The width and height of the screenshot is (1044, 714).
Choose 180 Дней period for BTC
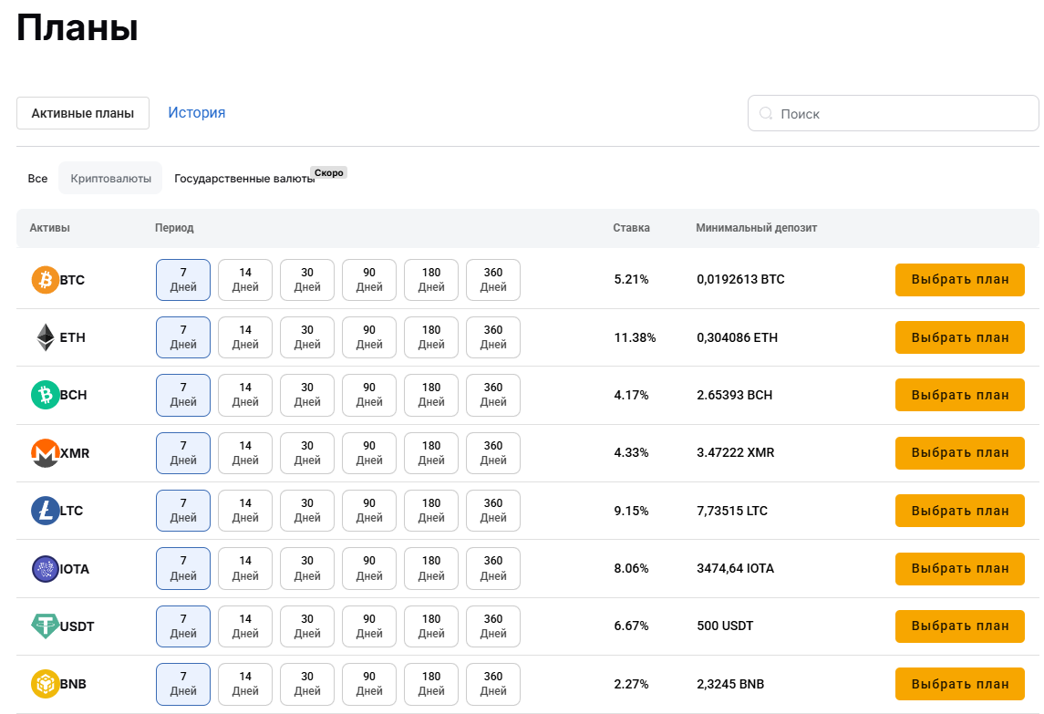click(x=430, y=280)
